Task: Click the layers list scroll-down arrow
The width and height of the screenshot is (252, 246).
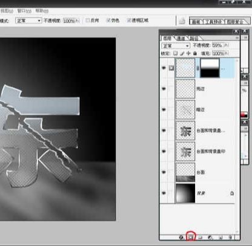Action: click(x=237, y=231)
